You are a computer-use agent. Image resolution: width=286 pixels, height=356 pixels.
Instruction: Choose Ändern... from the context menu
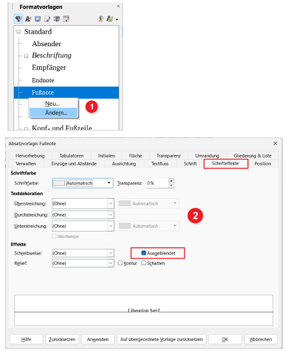point(56,112)
